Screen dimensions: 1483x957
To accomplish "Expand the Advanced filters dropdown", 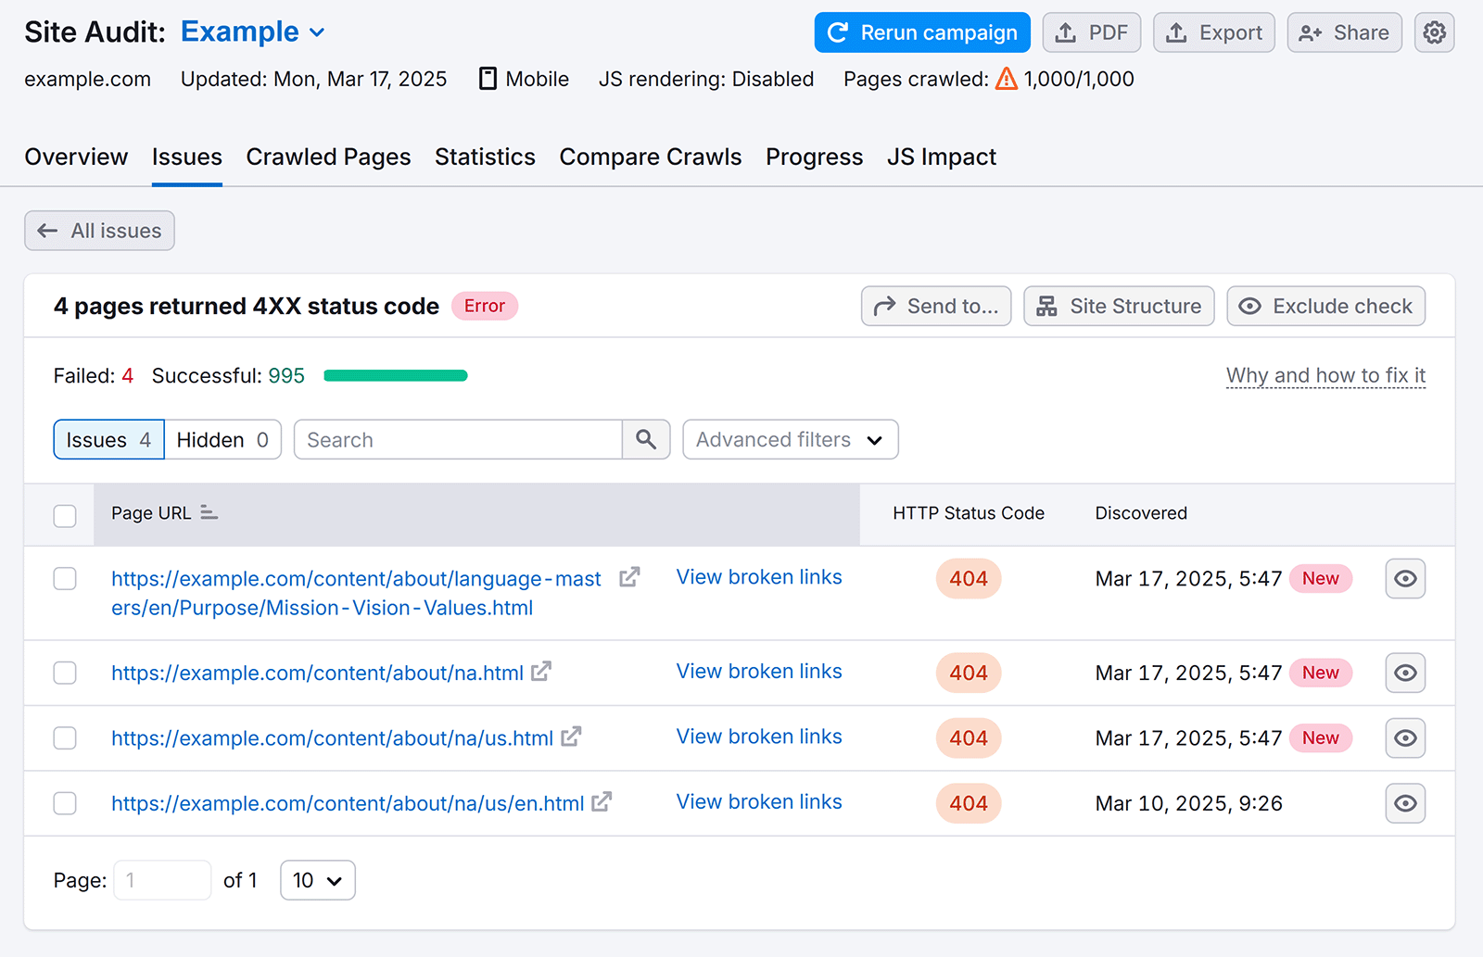I will 790,439.
